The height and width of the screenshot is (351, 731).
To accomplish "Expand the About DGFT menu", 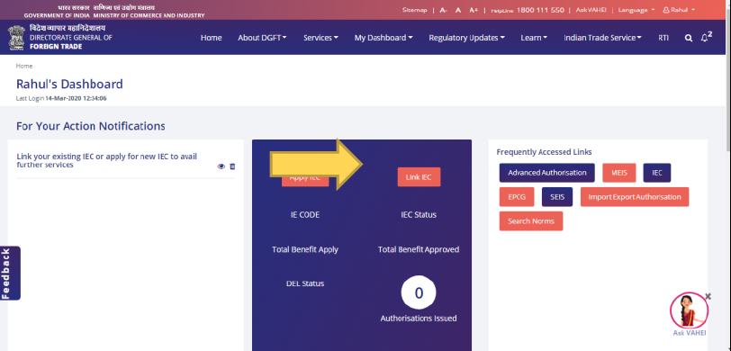I will click(263, 38).
